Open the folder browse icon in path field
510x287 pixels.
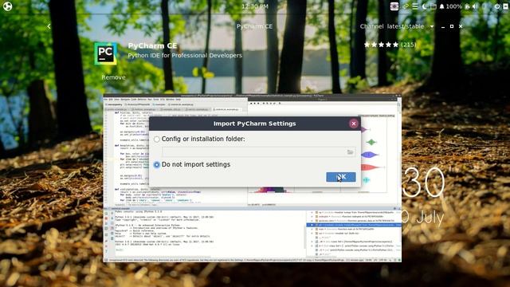350,152
